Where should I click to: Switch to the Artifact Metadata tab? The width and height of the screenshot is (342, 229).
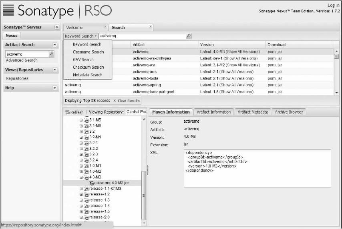252,112
